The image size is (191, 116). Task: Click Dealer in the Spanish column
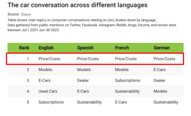pos(83,80)
